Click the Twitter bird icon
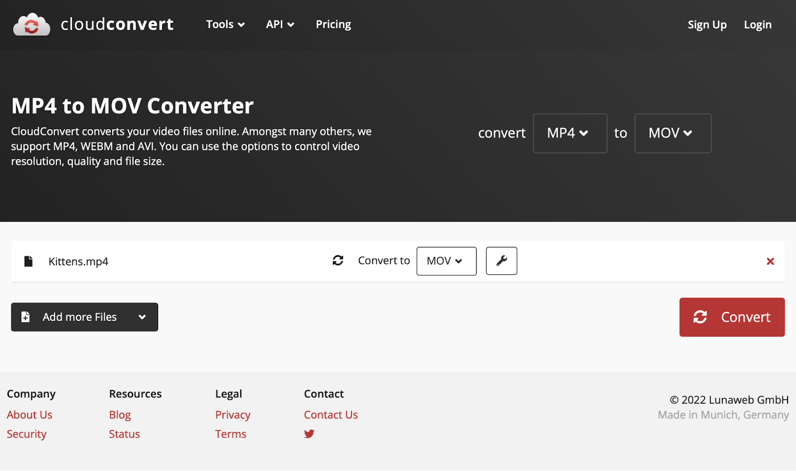 (309, 434)
